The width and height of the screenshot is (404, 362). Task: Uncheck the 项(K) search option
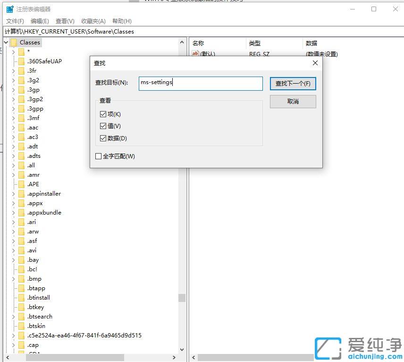[103, 114]
